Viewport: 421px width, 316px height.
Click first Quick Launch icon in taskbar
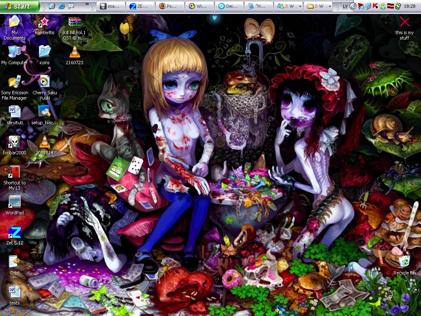52,6
